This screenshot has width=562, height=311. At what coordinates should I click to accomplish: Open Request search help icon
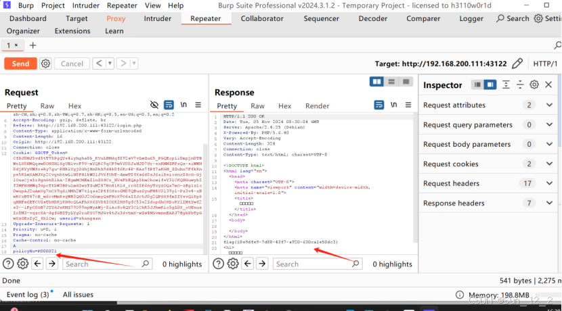click(x=8, y=264)
